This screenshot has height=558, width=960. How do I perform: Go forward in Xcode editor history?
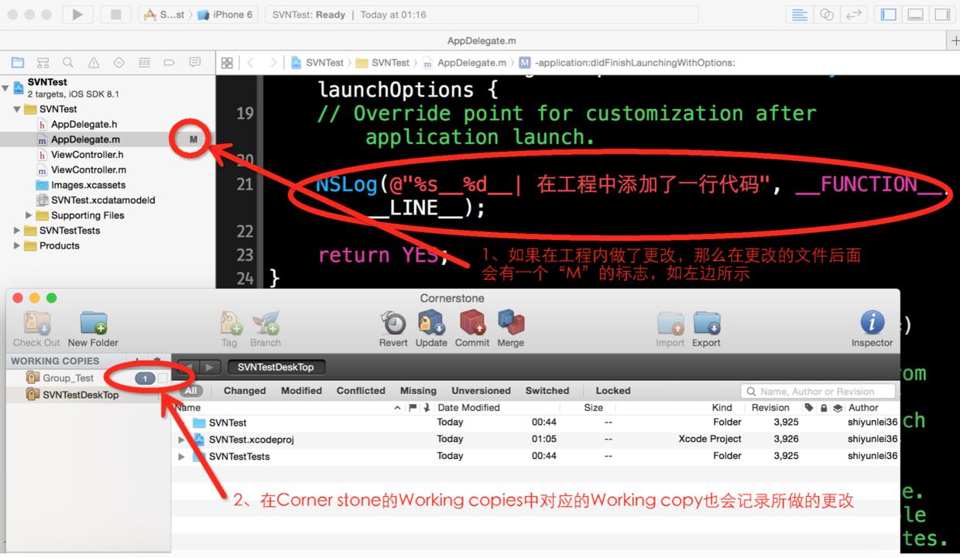point(273,63)
